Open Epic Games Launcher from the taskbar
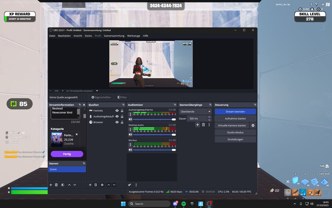This screenshot has width=332, height=208. click(x=192, y=204)
